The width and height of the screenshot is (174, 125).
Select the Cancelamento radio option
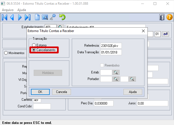point(44,50)
